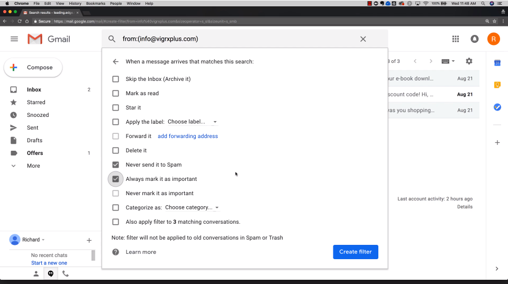Image resolution: width=508 pixels, height=284 pixels.
Task: Open the Gmail main menu hamburger icon
Action: [14, 39]
